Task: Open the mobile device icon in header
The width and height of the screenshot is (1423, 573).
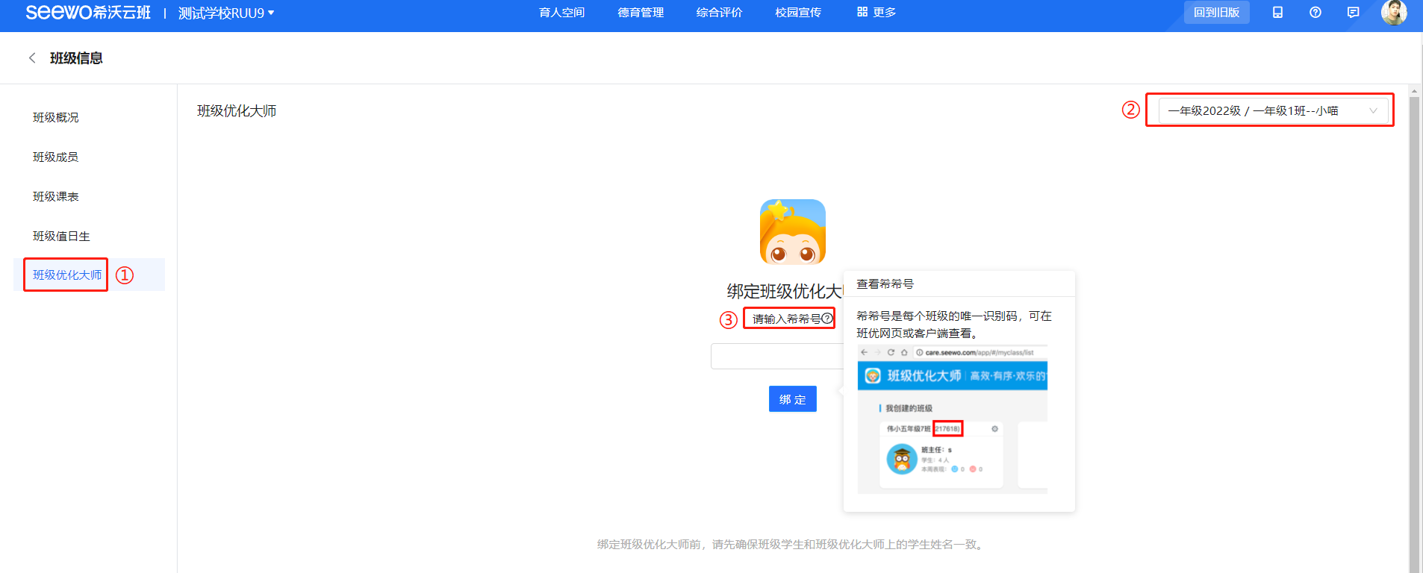Action: coord(1277,13)
